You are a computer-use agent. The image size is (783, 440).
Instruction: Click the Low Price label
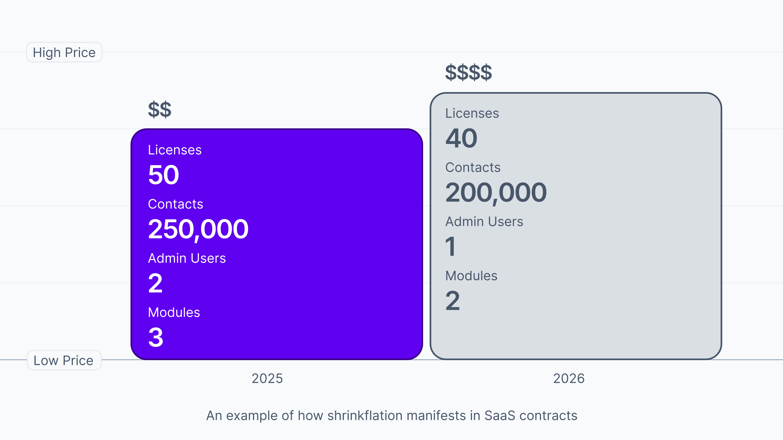(64, 360)
